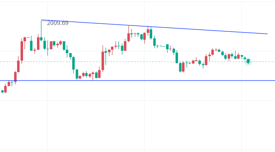Click the long green candle falling toward the first bottom
This screenshot has width=275, height=152.
coord(74,63)
